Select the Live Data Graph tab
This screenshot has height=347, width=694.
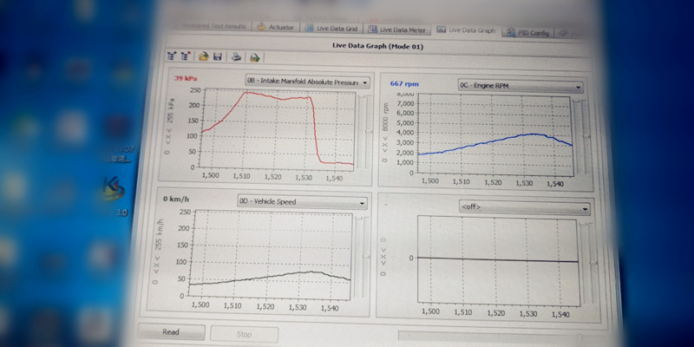click(467, 30)
